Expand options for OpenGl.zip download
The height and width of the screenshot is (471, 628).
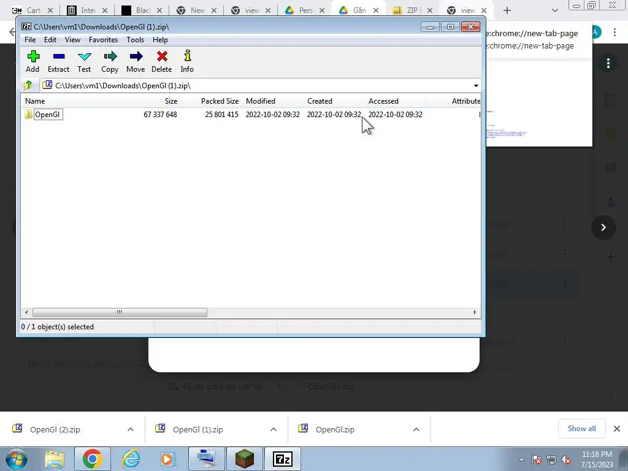point(416,429)
